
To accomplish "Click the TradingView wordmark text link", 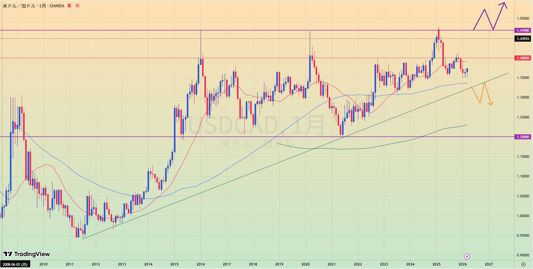I will 32,254.
